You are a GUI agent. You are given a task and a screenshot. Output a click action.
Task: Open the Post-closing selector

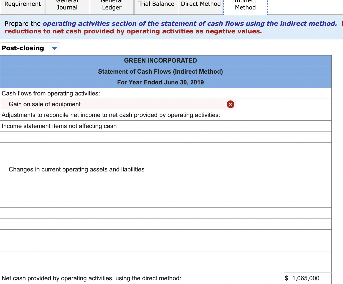coord(24,48)
